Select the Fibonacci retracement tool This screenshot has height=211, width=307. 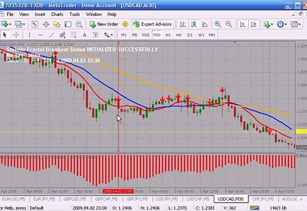74,35
